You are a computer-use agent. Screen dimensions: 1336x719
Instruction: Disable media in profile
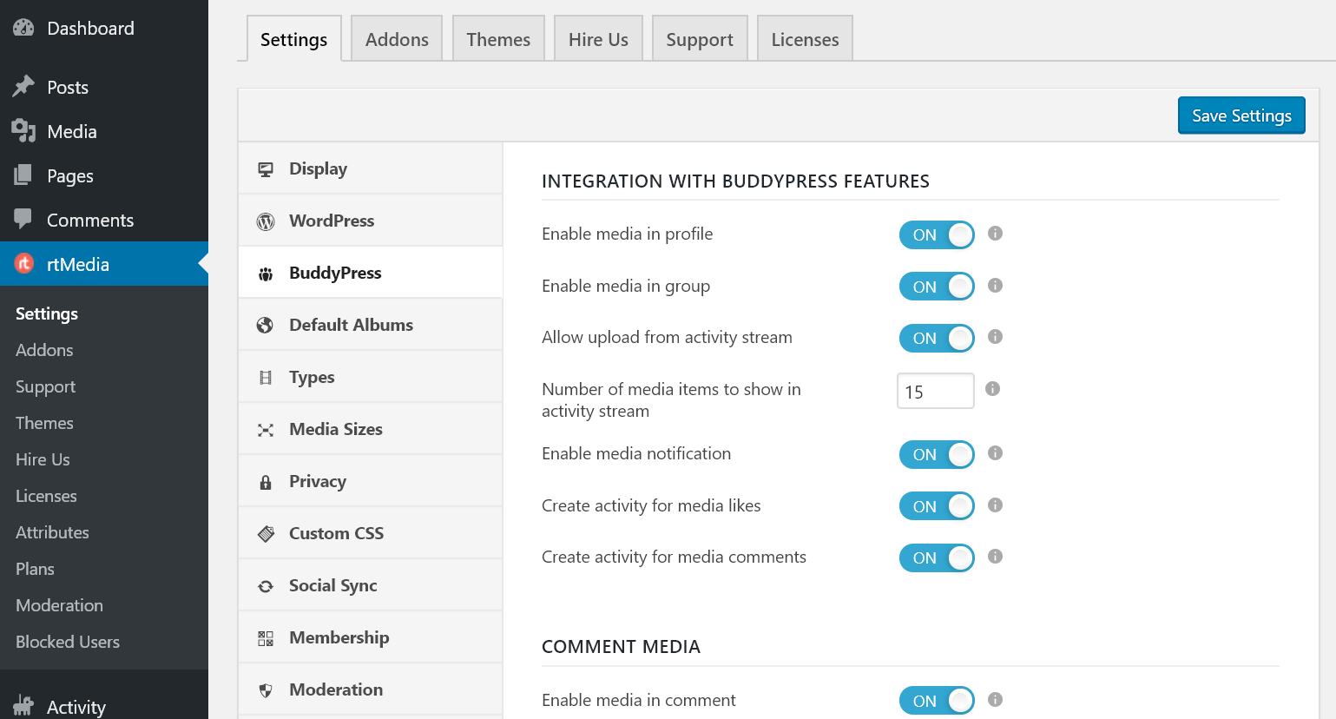pos(937,234)
